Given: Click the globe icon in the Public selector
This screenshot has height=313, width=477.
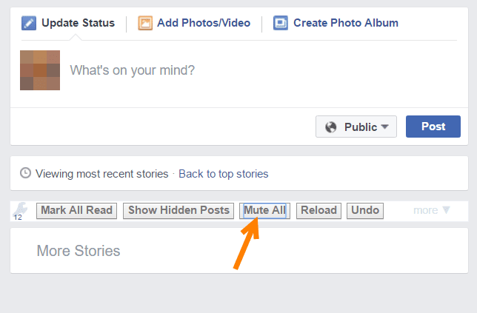Looking at the screenshot, I should pos(330,127).
